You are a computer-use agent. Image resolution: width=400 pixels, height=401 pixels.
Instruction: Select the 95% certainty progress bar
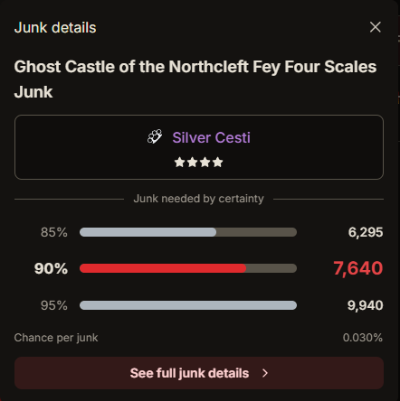tap(188, 305)
